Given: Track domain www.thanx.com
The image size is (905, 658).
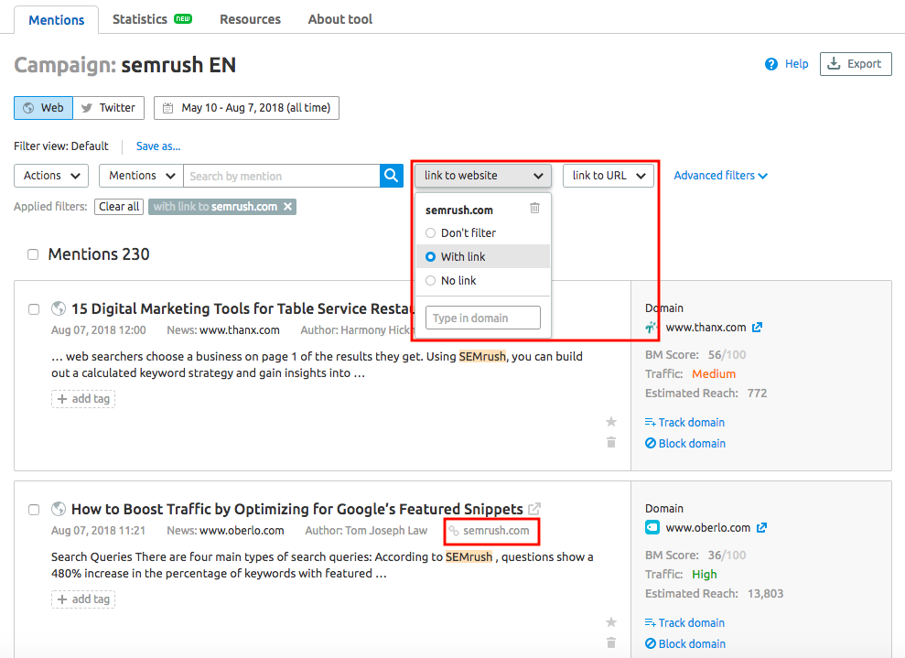Looking at the screenshot, I should click(685, 423).
